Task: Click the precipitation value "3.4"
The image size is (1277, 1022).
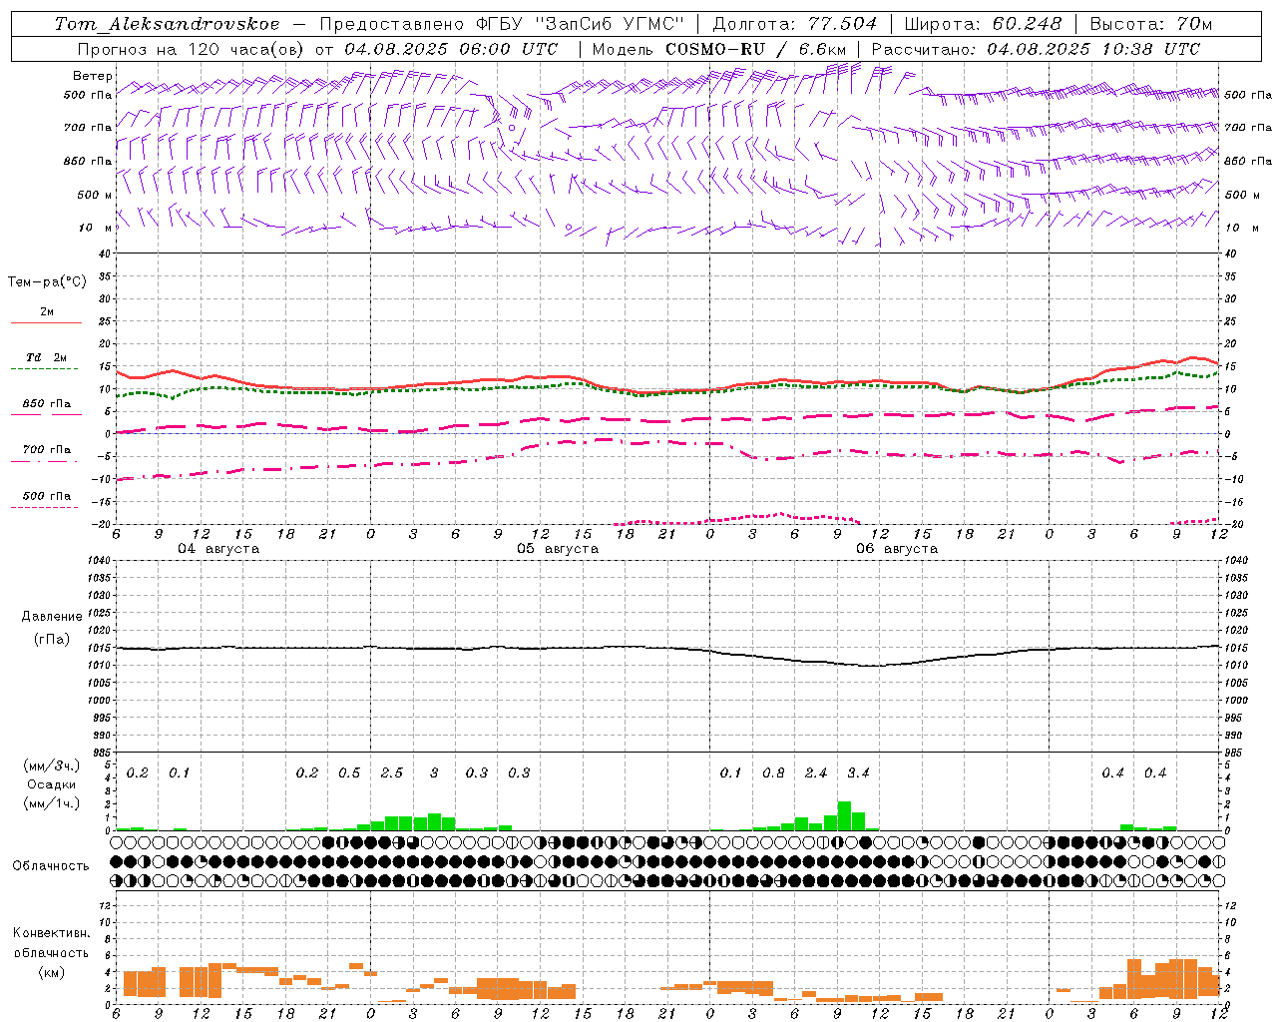Action: point(858,772)
